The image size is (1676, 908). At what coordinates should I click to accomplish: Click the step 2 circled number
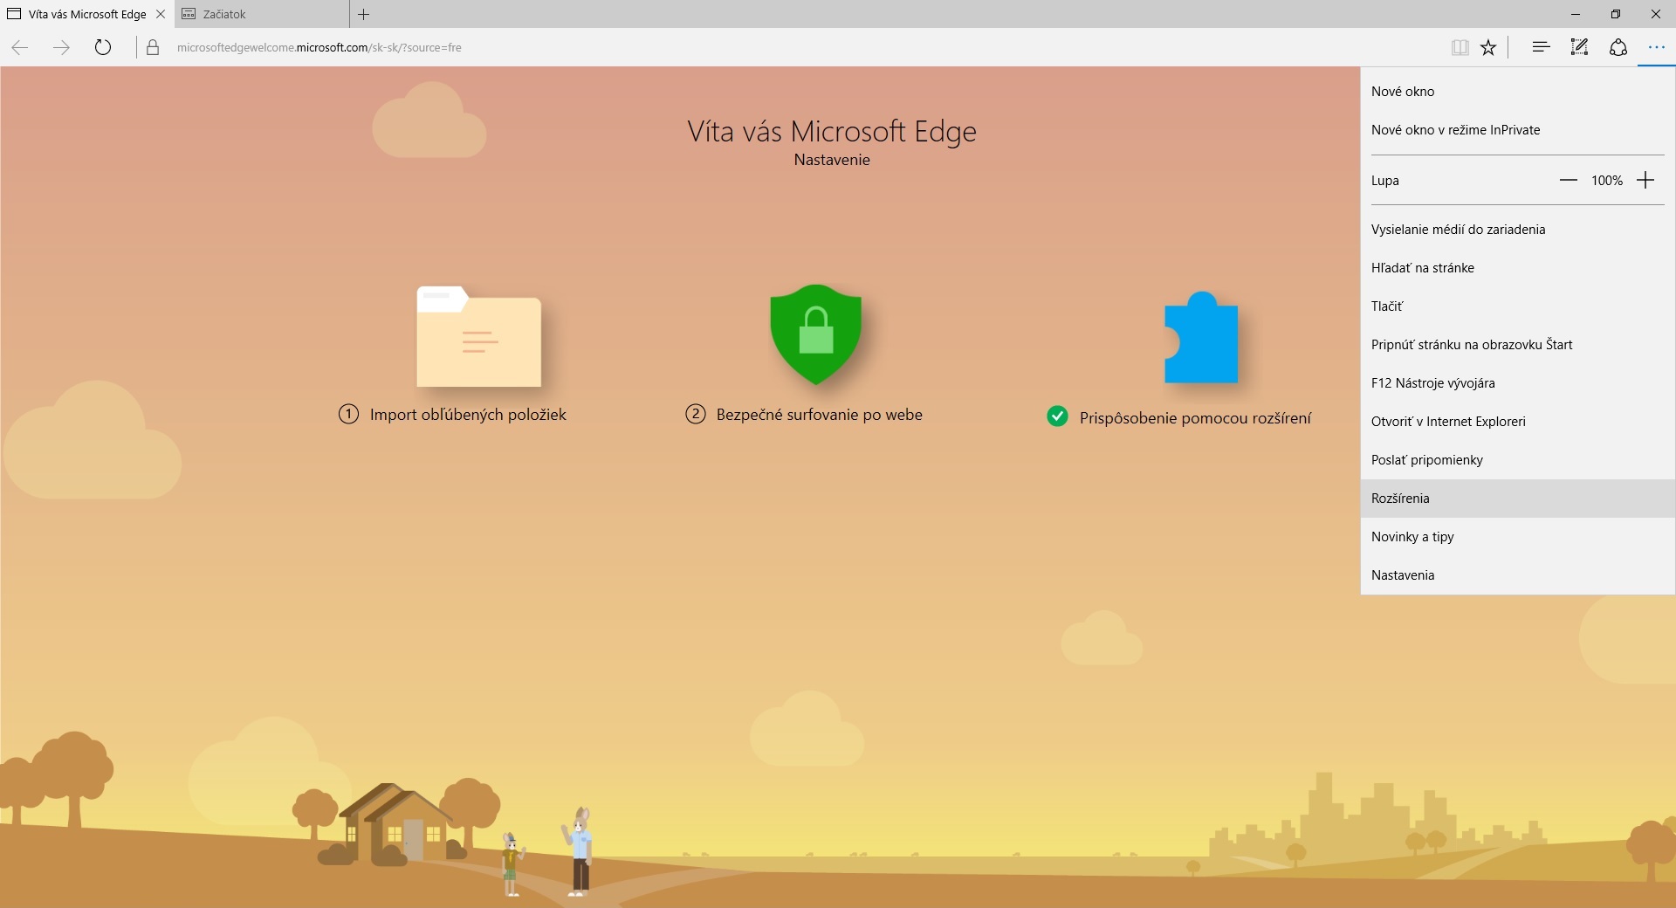click(x=696, y=414)
